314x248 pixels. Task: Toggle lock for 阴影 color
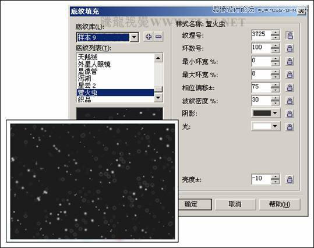[x=290, y=114]
